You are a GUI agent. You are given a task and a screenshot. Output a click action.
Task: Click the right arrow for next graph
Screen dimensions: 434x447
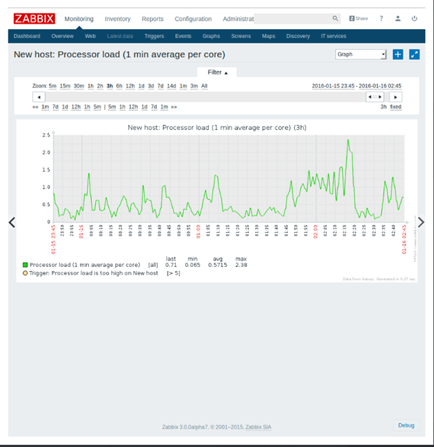tap(420, 222)
